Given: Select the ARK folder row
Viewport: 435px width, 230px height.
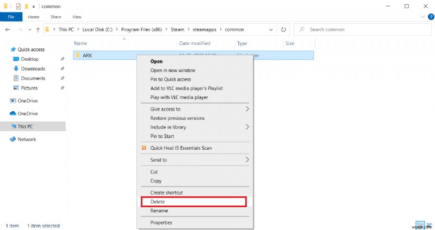Looking at the screenshot, I should 194,55.
